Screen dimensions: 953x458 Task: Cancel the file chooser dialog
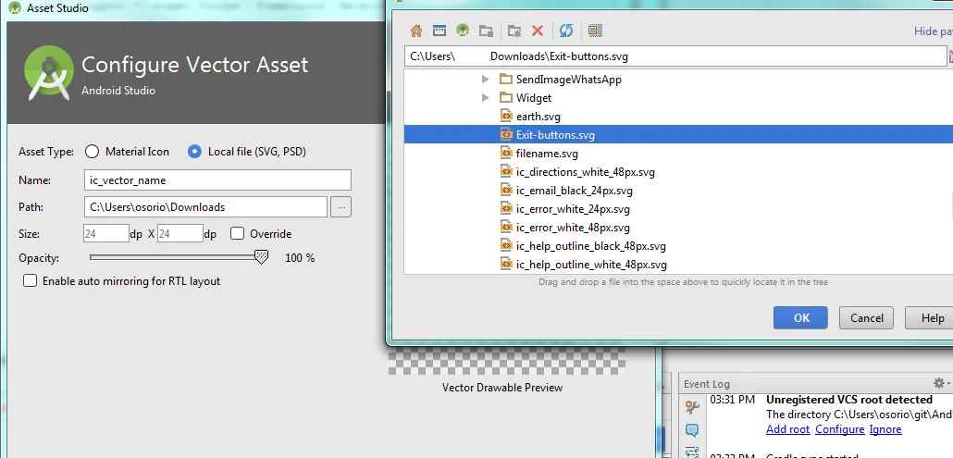pos(866,317)
